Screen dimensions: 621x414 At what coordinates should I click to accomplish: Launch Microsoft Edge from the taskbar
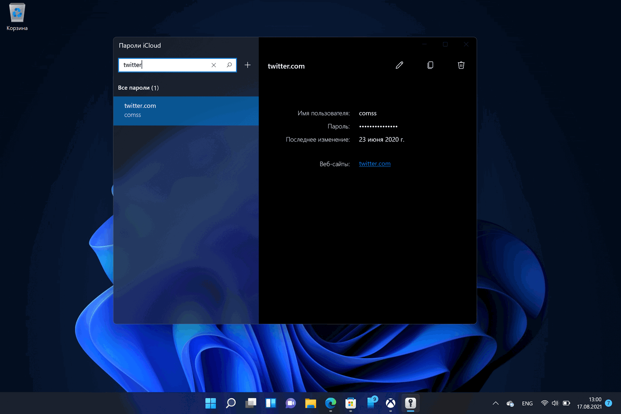330,403
